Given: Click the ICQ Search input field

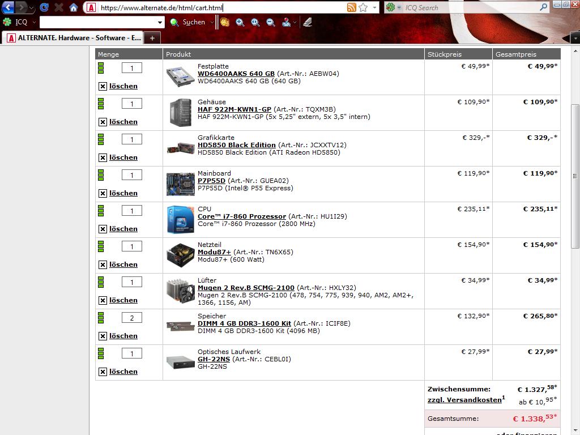Looking at the screenshot, I should [x=470, y=7].
